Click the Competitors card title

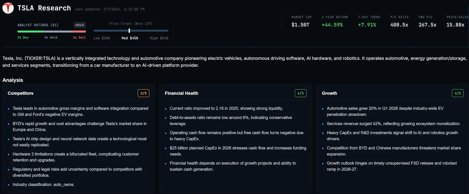click(x=21, y=93)
